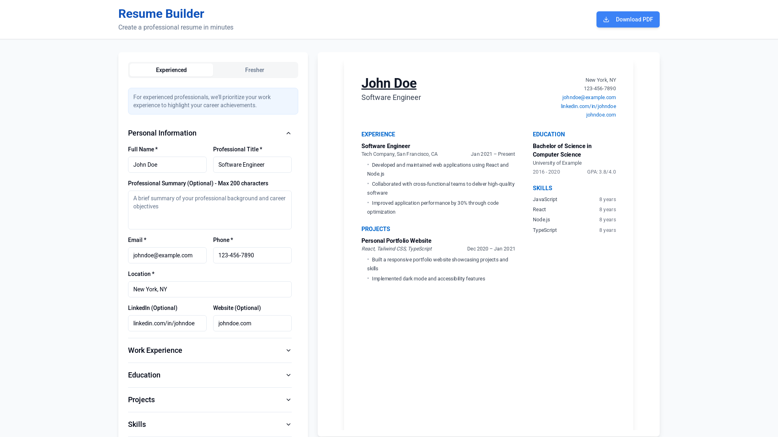Click Personal Portfolio Website project title
The height and width of the screenshot is (437, 778).
(x=396, y=241)
